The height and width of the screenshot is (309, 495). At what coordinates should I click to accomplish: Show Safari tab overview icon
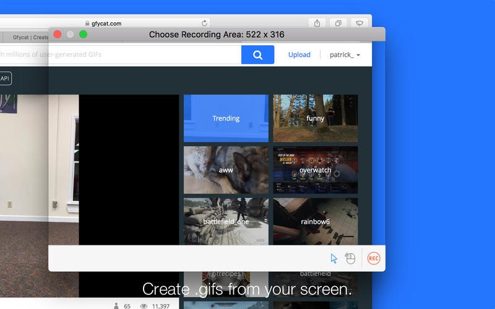coord(338,23)
